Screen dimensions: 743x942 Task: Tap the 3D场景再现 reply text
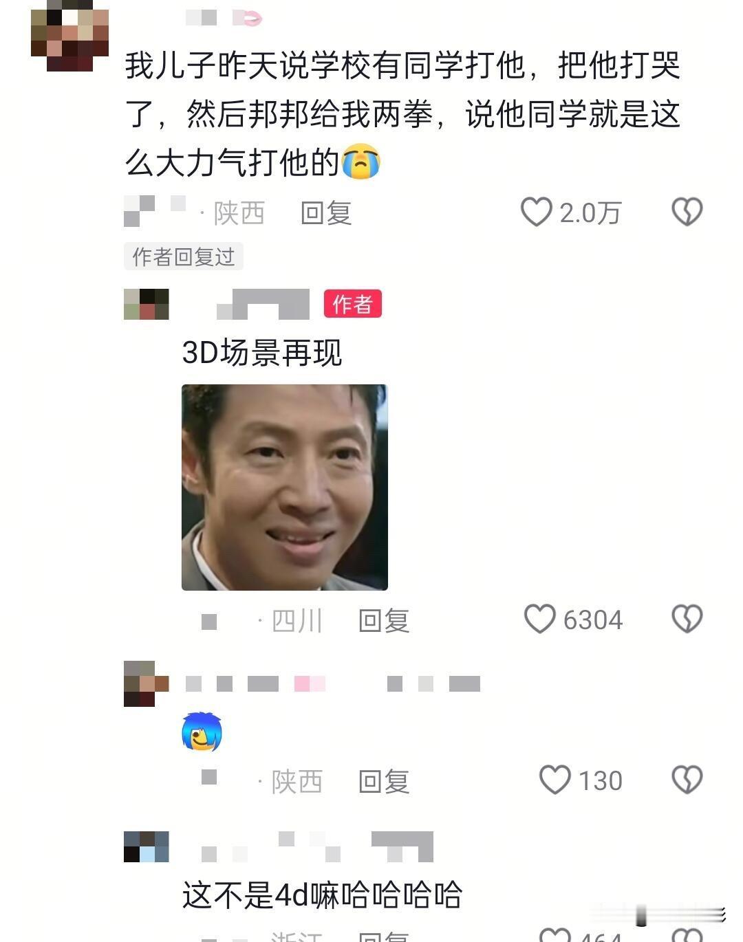pos(262,353)
